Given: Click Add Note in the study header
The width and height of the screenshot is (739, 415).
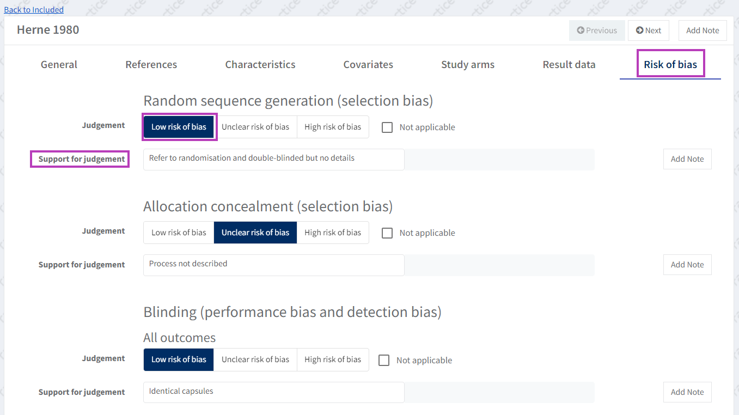Looking at the screenshot, I should pyautogui.click(x=703, y=30).
